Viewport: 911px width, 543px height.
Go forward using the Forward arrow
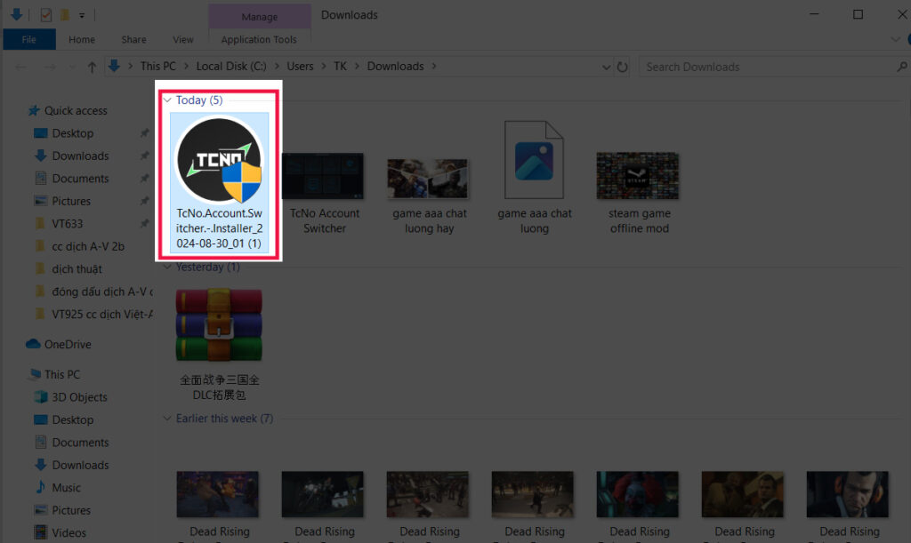(x=50, y=68)
